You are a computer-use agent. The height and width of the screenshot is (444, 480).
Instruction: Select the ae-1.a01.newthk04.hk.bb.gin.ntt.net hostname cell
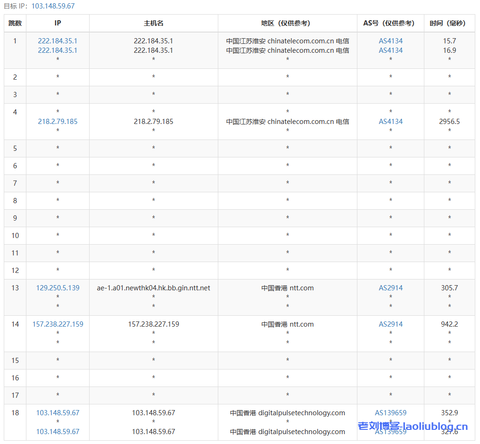point(153,288)
